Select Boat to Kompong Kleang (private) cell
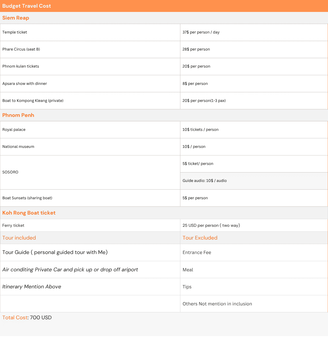Screen dimensions: 328x361 pyautogui.click(x=33, y=101)
